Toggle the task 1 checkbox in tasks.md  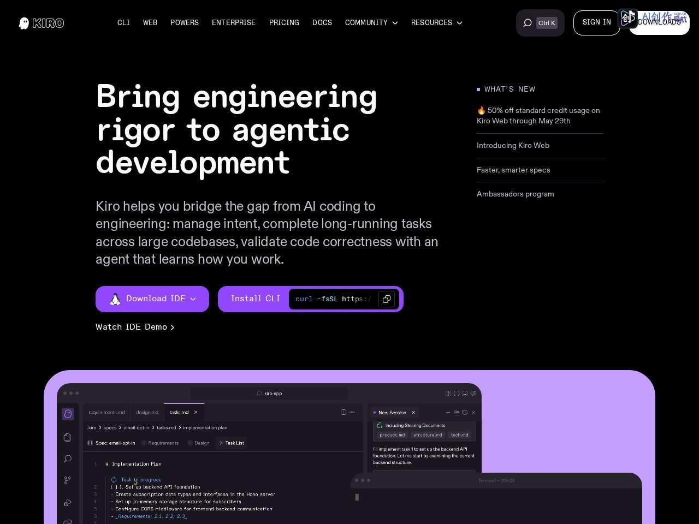114,487
